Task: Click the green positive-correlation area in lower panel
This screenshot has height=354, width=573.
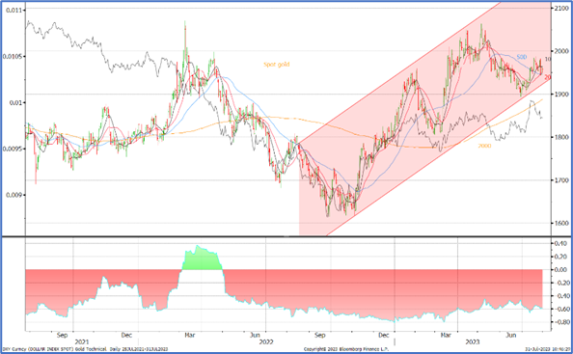Action: 202,260
